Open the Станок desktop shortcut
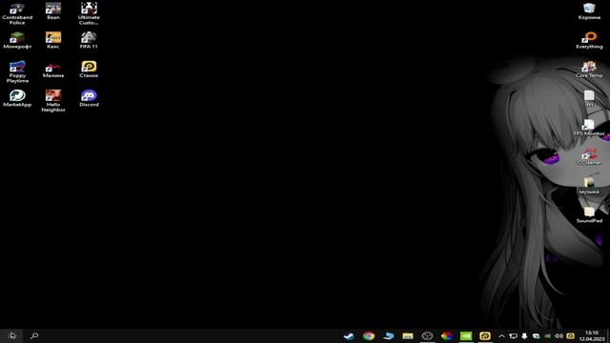The image size is (610, 343). coord(89,70)
